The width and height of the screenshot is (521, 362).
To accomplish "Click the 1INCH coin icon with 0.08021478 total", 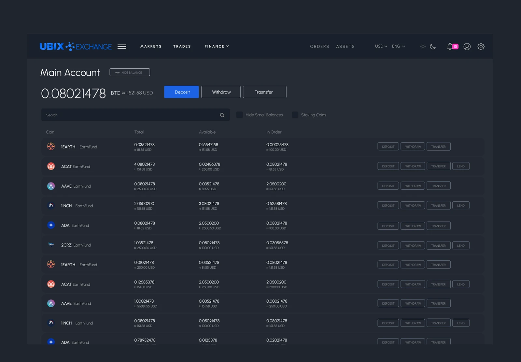I will [x=51, y=323].
